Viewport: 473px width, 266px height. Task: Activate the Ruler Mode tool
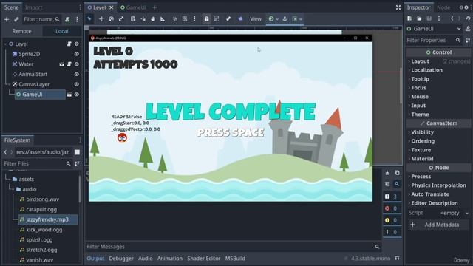point(163,19)
